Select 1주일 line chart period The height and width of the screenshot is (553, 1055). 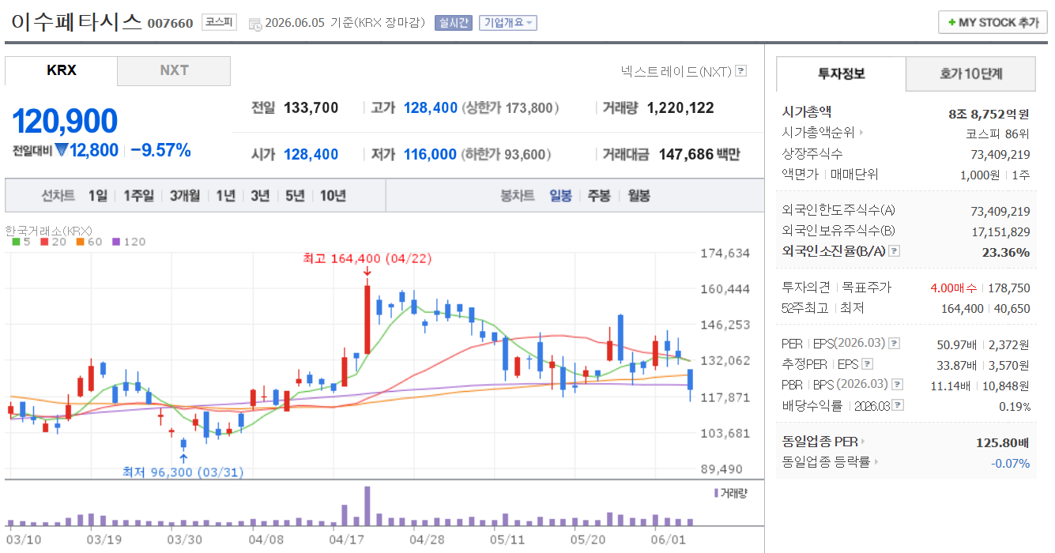138,196
